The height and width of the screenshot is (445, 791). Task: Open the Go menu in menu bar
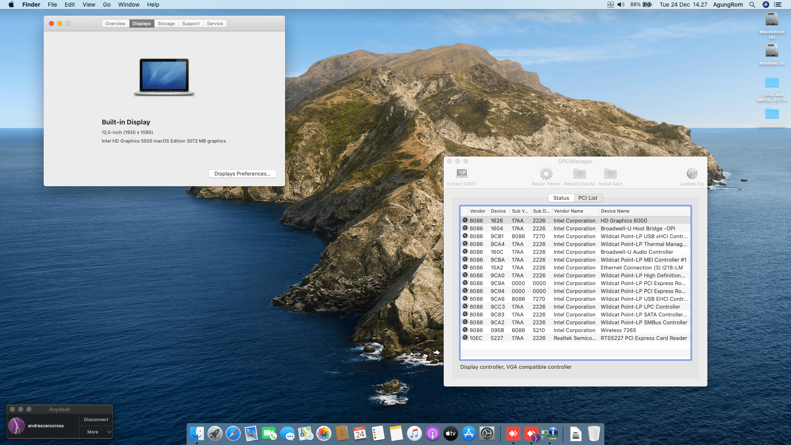point(107,5)
